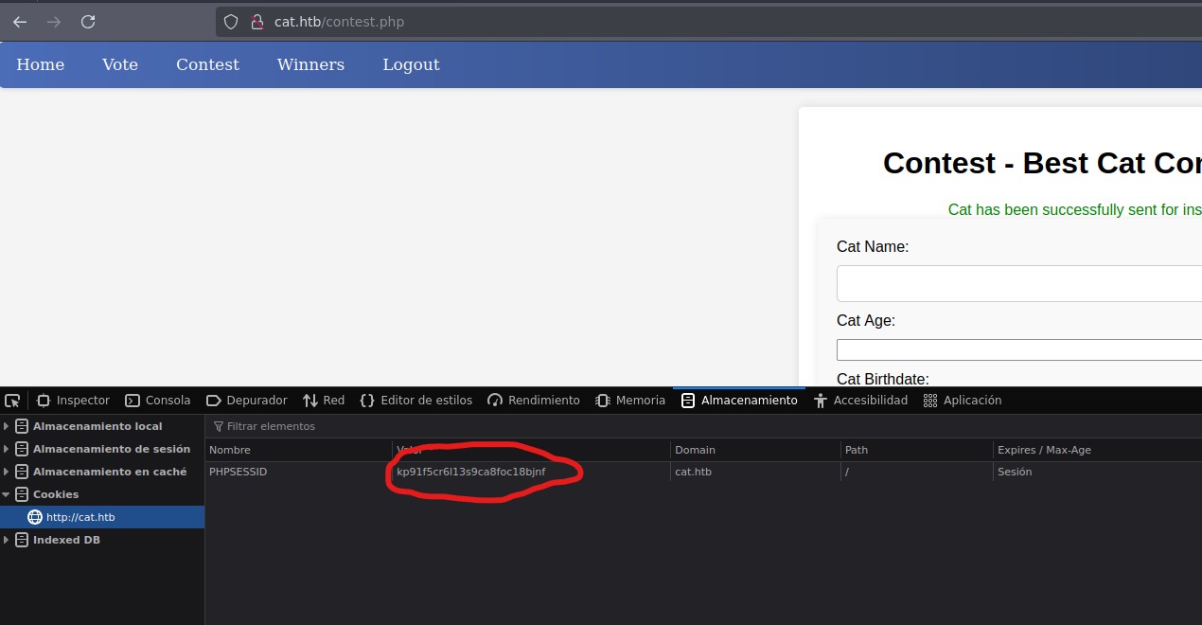The width and height of the screenshot is (1202, 625).
Task: Click the Cat Name input field
Action: [1018, 283]
